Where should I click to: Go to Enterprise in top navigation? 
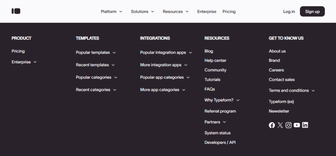(x=207, y=11)
